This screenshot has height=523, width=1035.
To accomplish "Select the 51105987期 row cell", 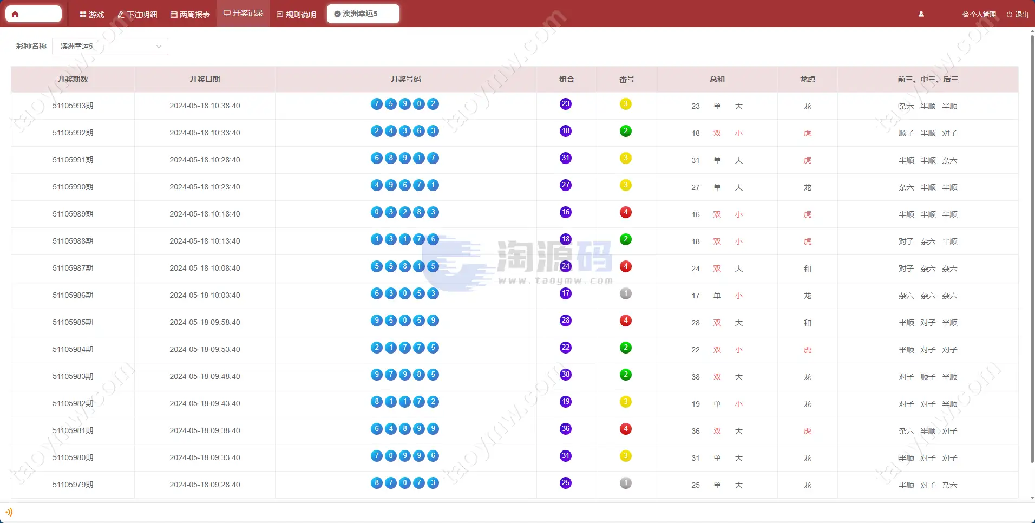I will click(x=73, y=268).
